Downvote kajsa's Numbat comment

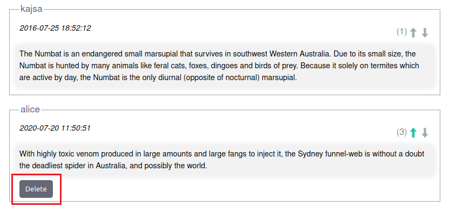(425, 33)
